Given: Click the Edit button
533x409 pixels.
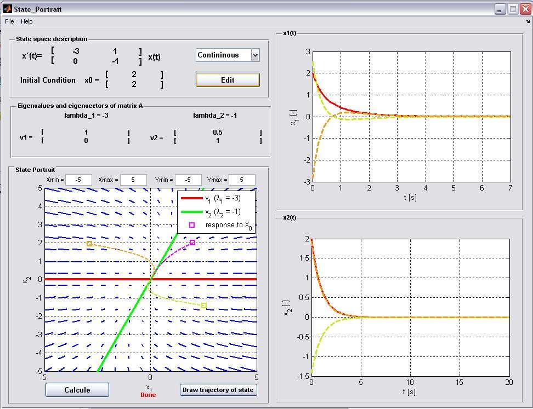Looking at the screenshot, I should 228,80.
